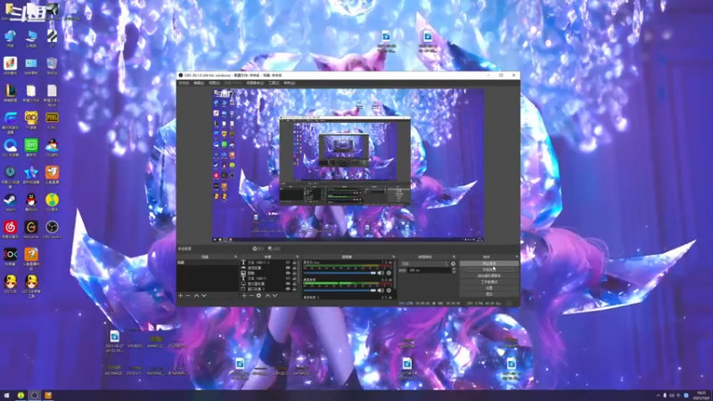
Task: Lock the image source
Action: (x=294, y=274)
